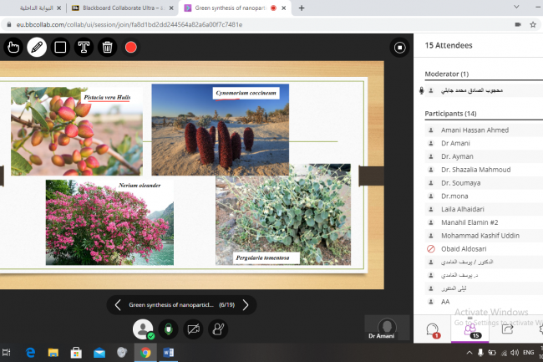Select the hand pointer tool
Screen dimensions: 543x362
point(13,47)
